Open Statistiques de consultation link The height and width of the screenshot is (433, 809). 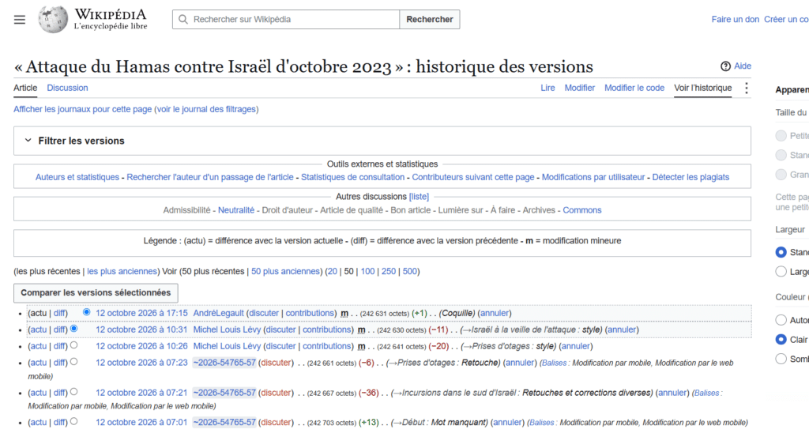pyautogui.click(x=353, y=177)
